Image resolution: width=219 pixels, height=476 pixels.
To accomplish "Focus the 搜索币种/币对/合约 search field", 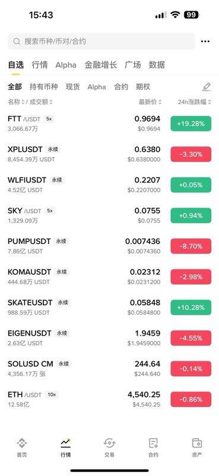I will 101,42.
